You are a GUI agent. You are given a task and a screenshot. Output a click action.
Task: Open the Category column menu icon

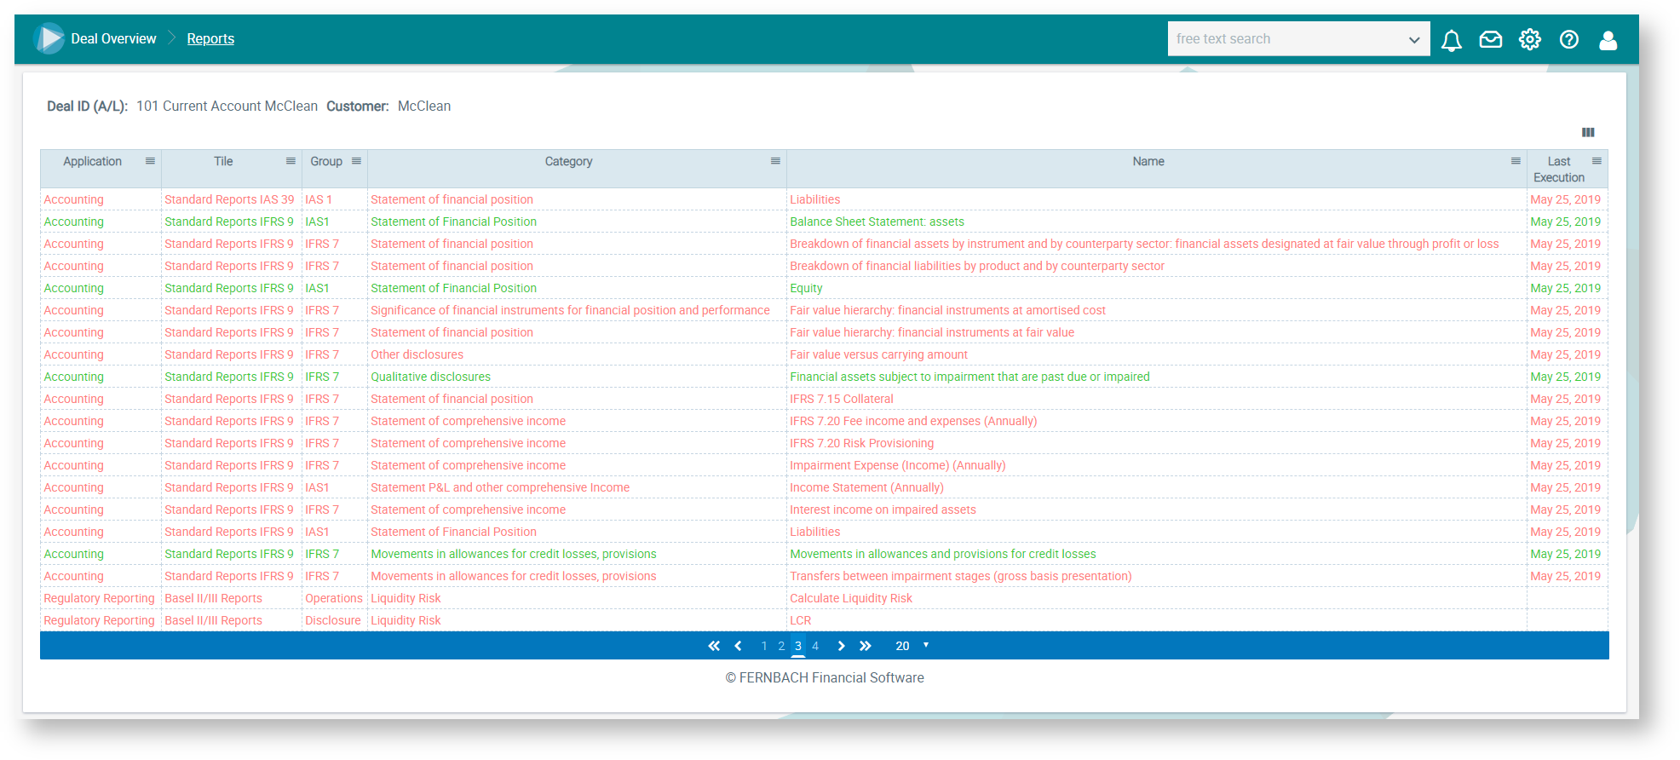click(775, 161)
